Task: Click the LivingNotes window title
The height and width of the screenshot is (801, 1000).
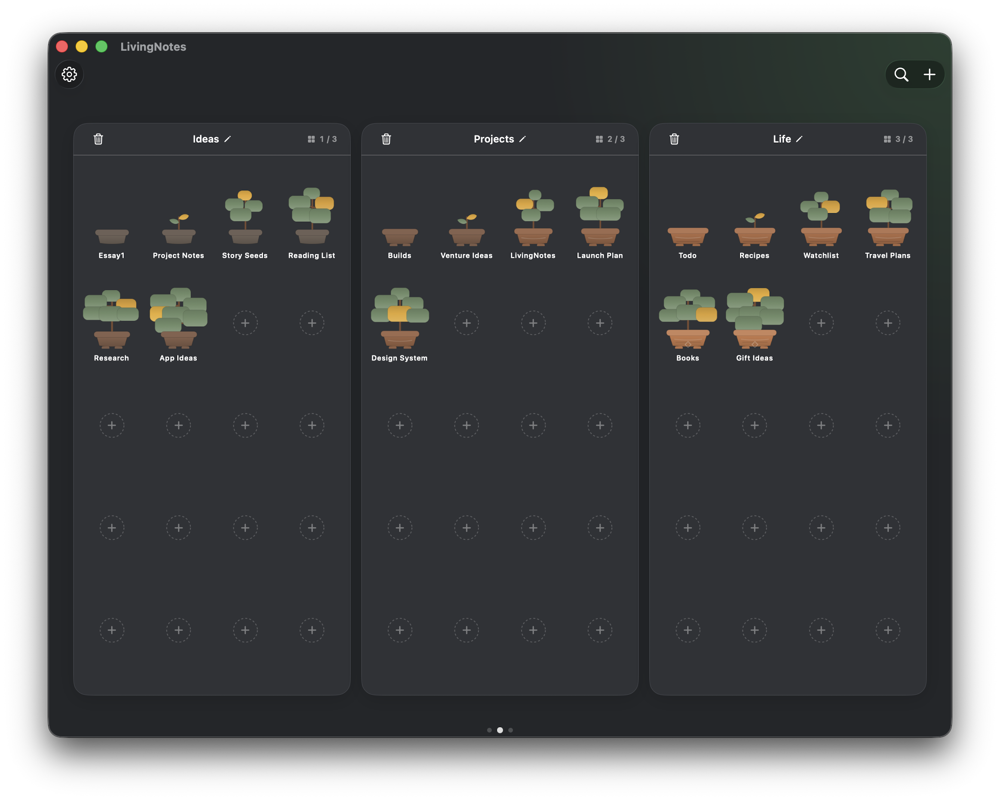Action: 153,47
